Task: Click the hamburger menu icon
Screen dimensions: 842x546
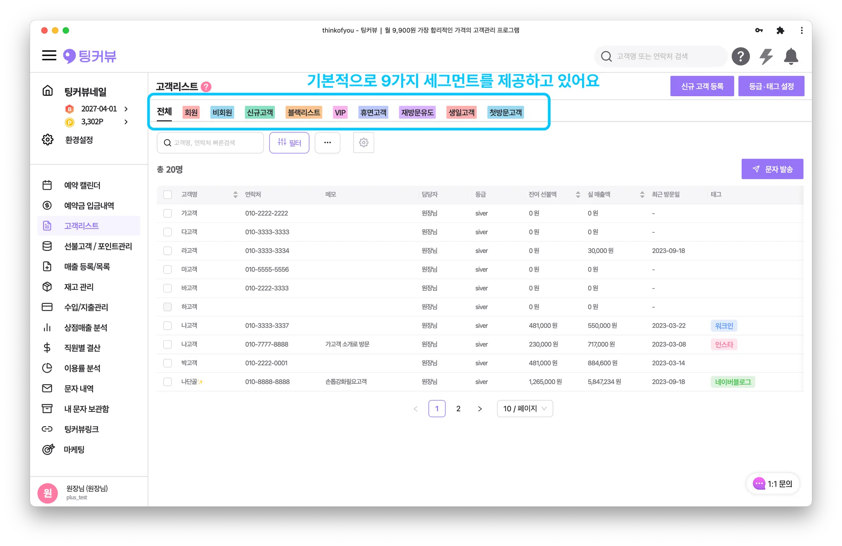Action: tap(49, 55)
